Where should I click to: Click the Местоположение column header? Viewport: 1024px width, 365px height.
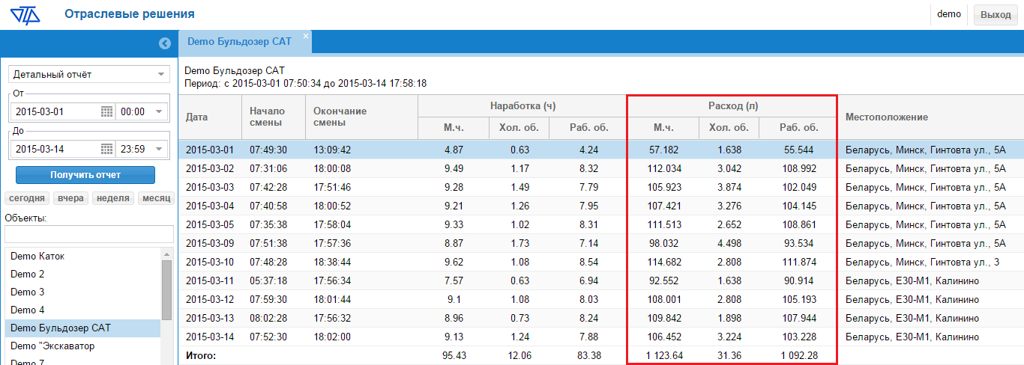(930, 117)
